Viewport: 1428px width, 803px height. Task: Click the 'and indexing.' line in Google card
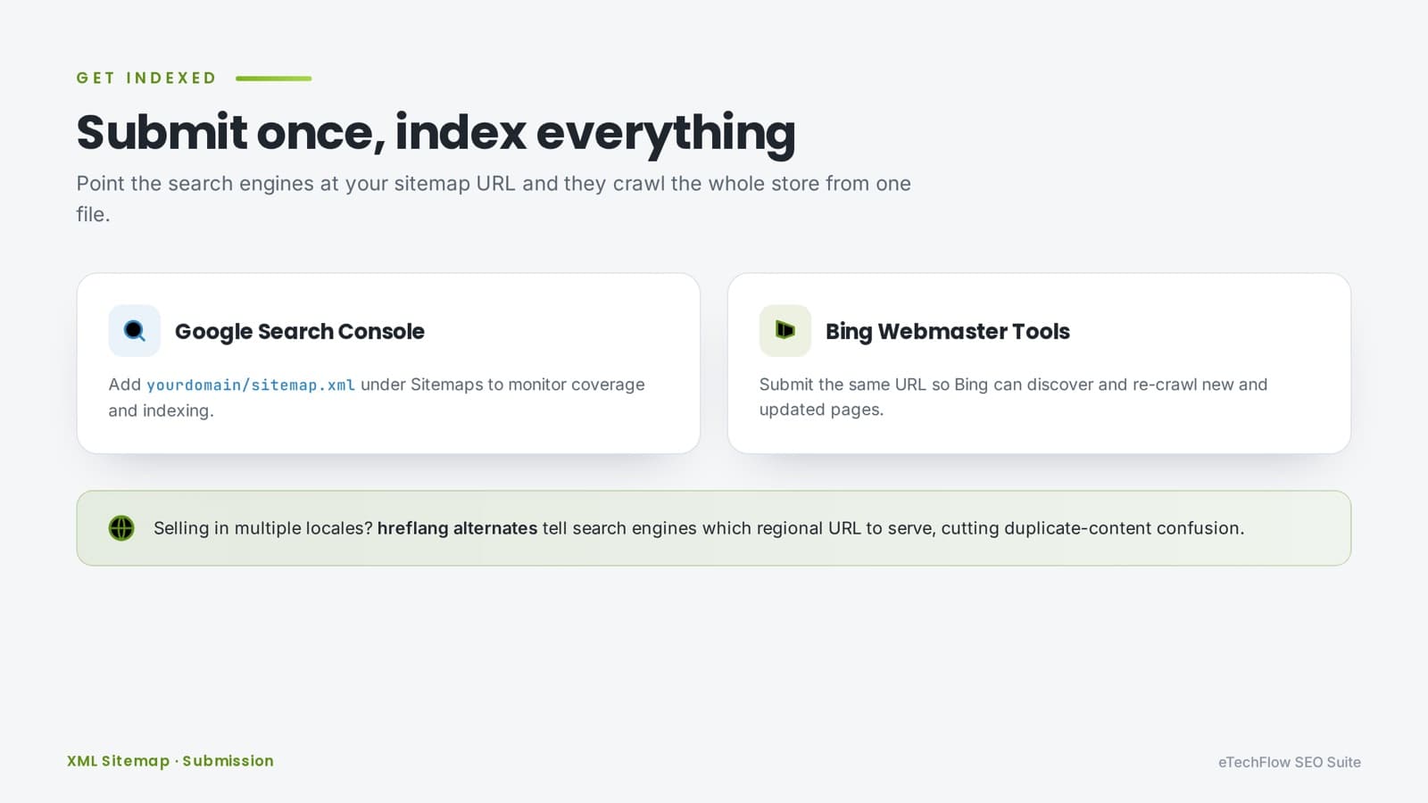(x=162, y=410)
